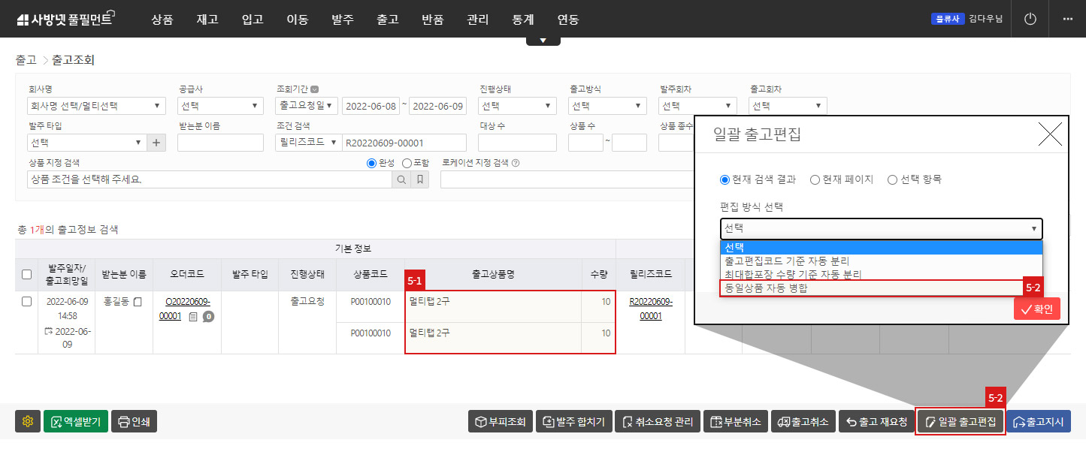Click the logout power icon top right

[x=1029, y=19]
